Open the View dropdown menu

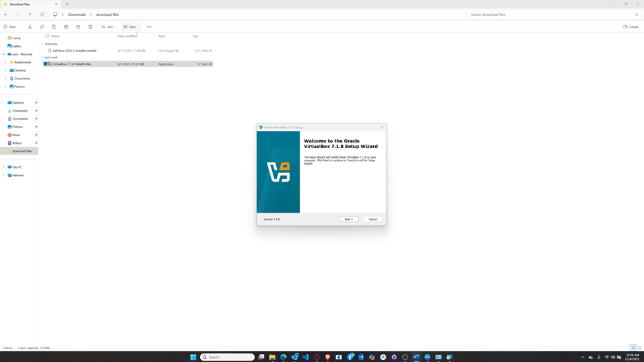click(131, 26)
